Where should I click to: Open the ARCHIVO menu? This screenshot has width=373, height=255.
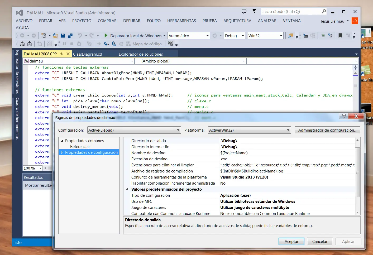(24, 21)
